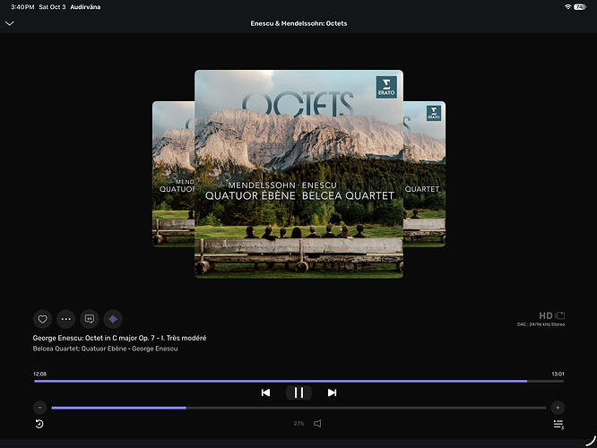Click the elapsed time 12:08
The image size is (597, 448).
(x=39, y=375)
